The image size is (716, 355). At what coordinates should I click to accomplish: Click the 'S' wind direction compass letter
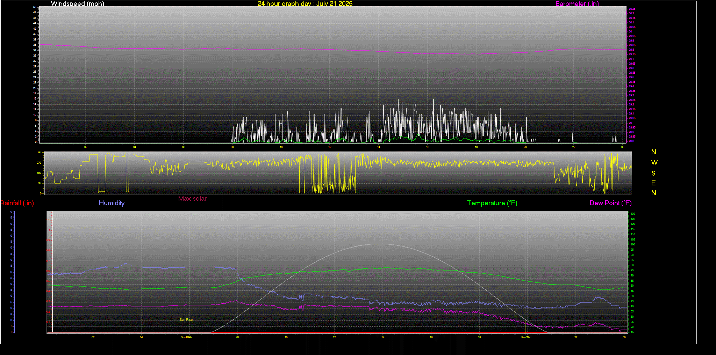(653, 173)
